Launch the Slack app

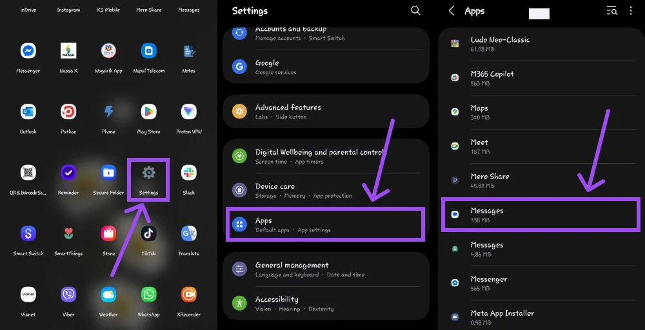[x=189, y=173]
